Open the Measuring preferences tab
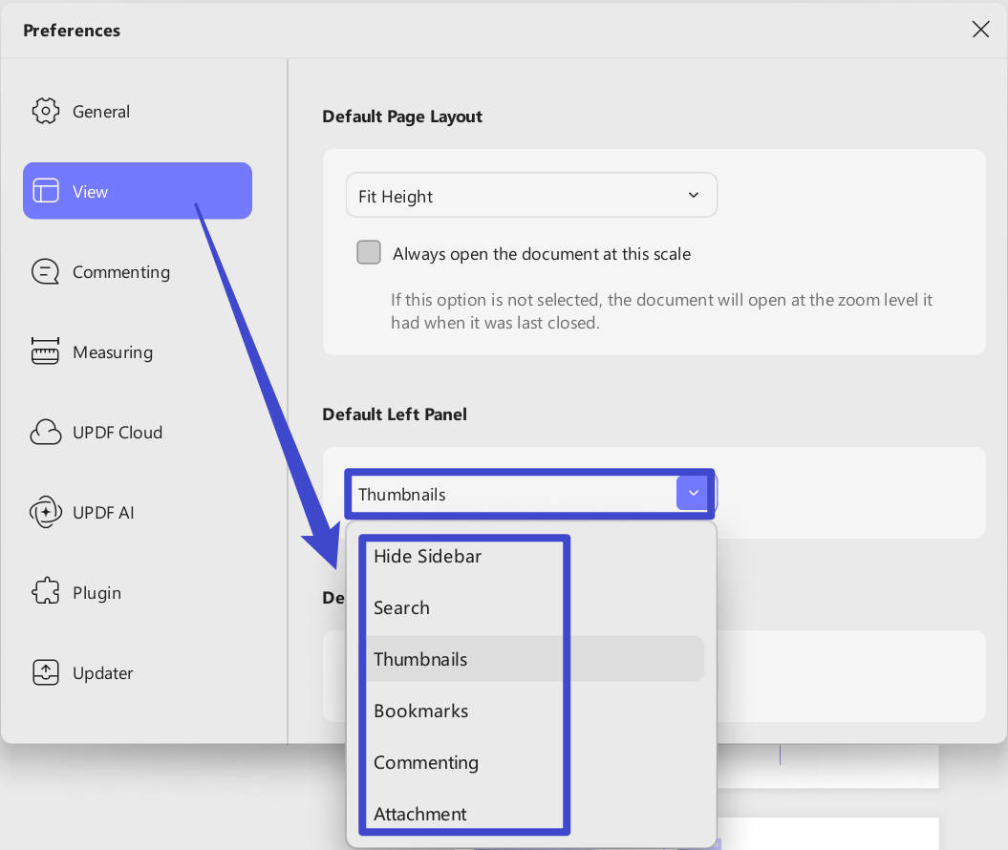Image resolution: width=1008 pixels, height=850 pixels. coord(112,352)
